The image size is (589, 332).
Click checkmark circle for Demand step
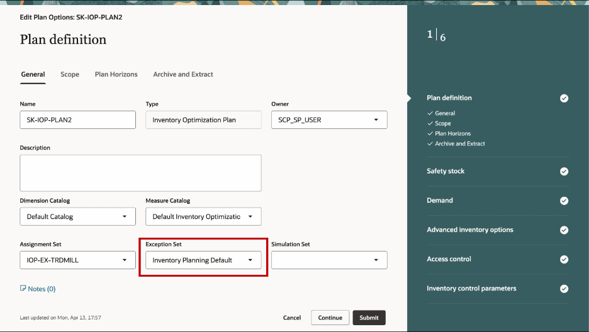tap(564, 201)
